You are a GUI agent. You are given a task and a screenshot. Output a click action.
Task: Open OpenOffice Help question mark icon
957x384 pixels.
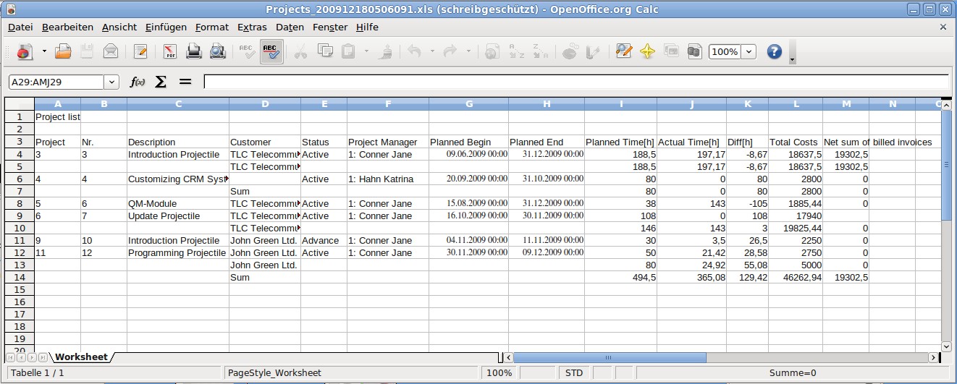pos(775,51)
